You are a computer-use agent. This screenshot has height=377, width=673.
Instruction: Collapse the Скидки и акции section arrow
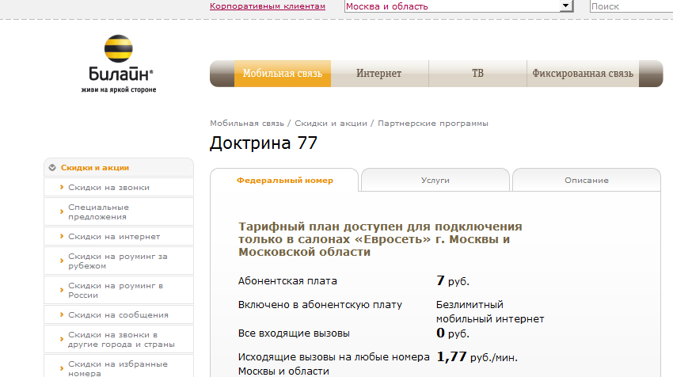52,167
